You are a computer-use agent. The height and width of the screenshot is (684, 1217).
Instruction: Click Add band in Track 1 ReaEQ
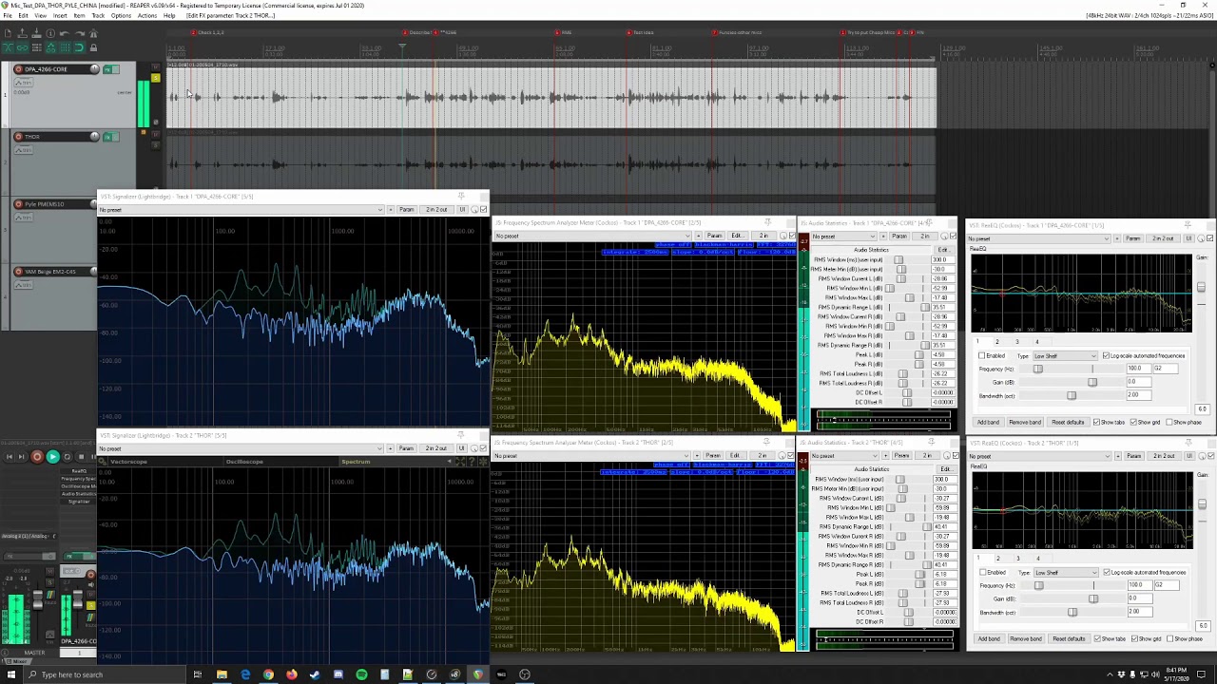989,422
